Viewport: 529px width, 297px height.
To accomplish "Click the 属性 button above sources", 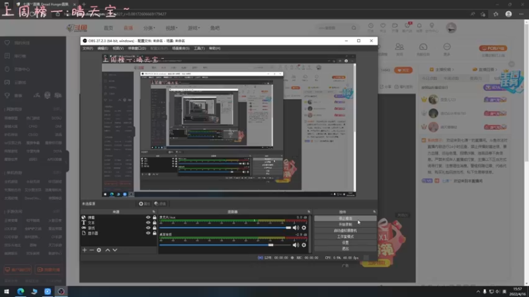I will tap(144, 204).
